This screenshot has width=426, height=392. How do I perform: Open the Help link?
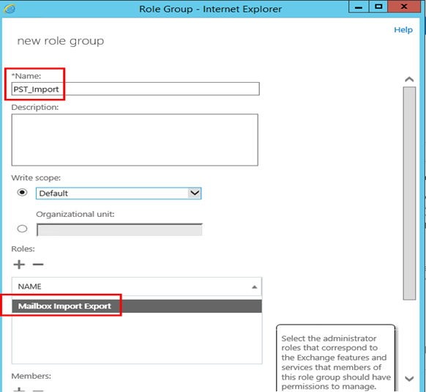click(x=403, y=29)
